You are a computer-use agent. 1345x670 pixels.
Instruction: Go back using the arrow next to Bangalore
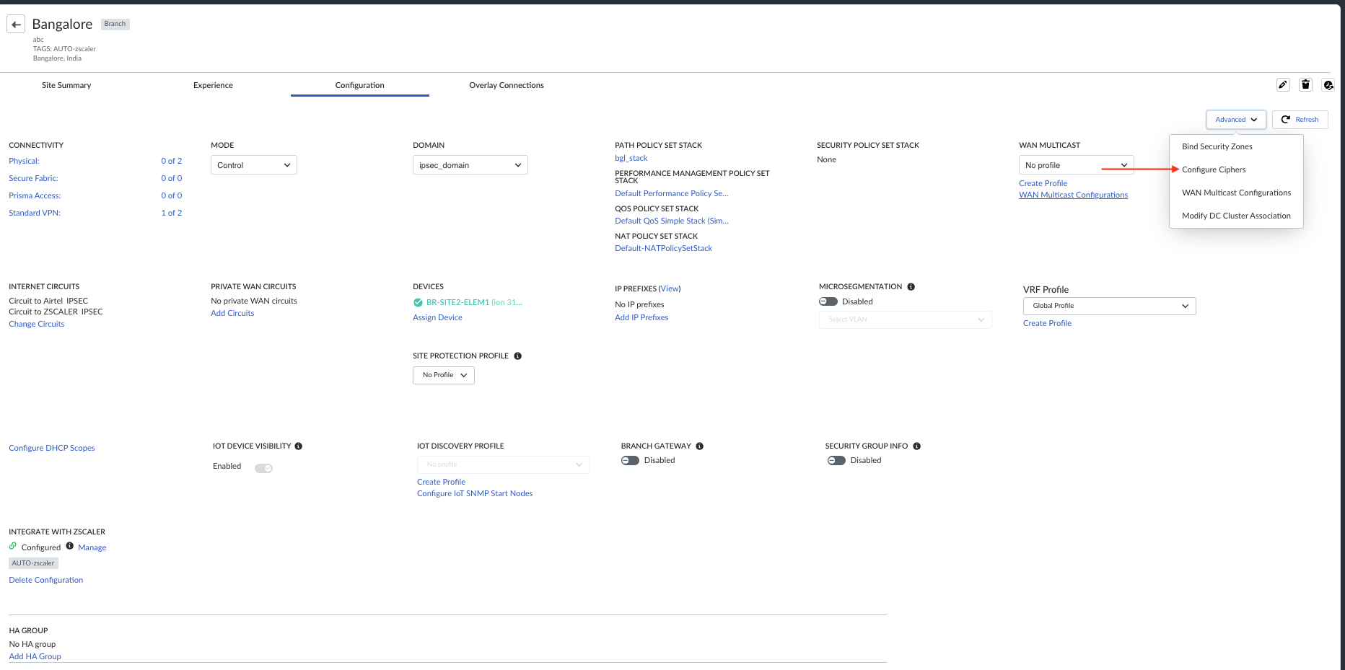16,25
